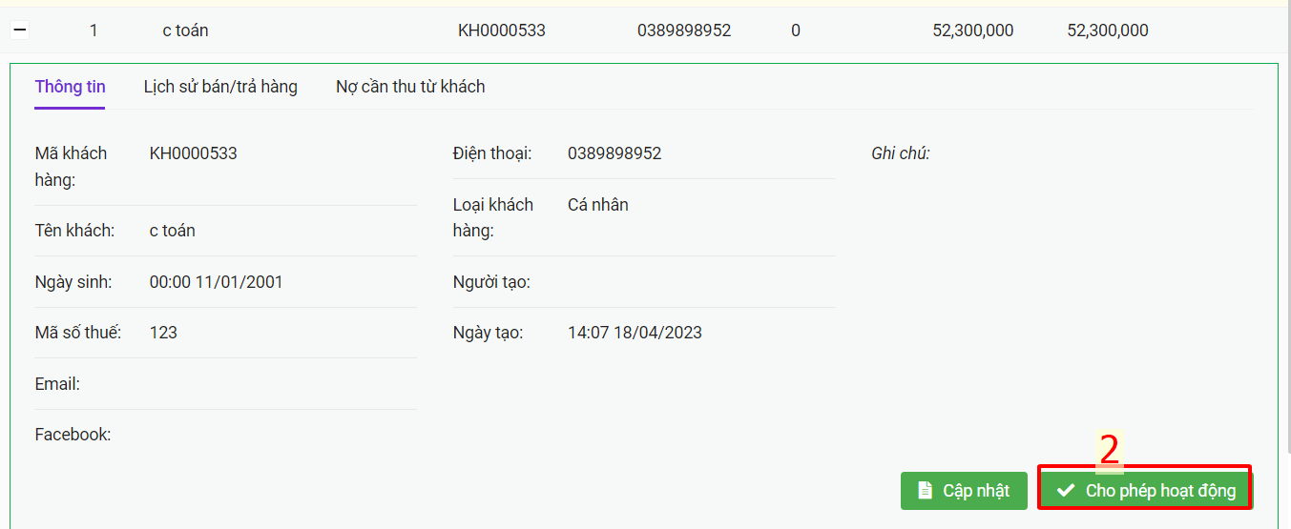Click customer name c toán in row
Image resolution: width=1291 pixels, height=529 pixels.
point(185,31)
